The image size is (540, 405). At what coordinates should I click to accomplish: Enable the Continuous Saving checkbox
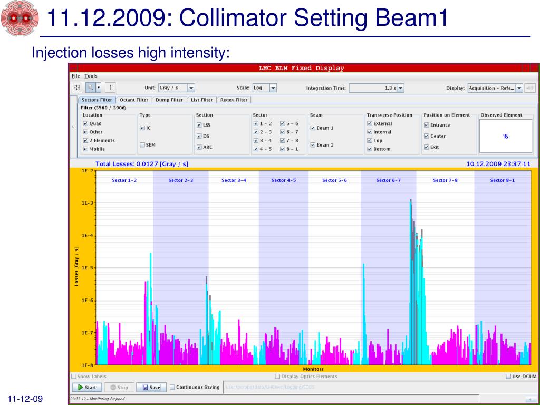172,387
